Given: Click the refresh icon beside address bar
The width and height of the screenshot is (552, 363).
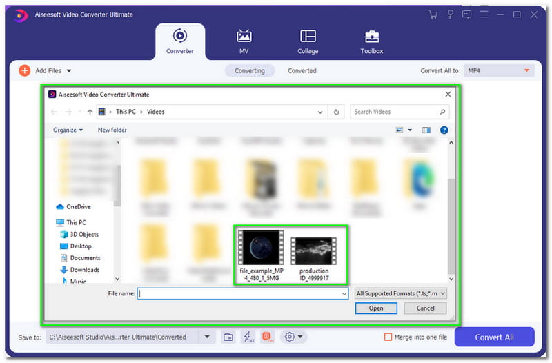Looking at the screenshot, I should [337, 112].
